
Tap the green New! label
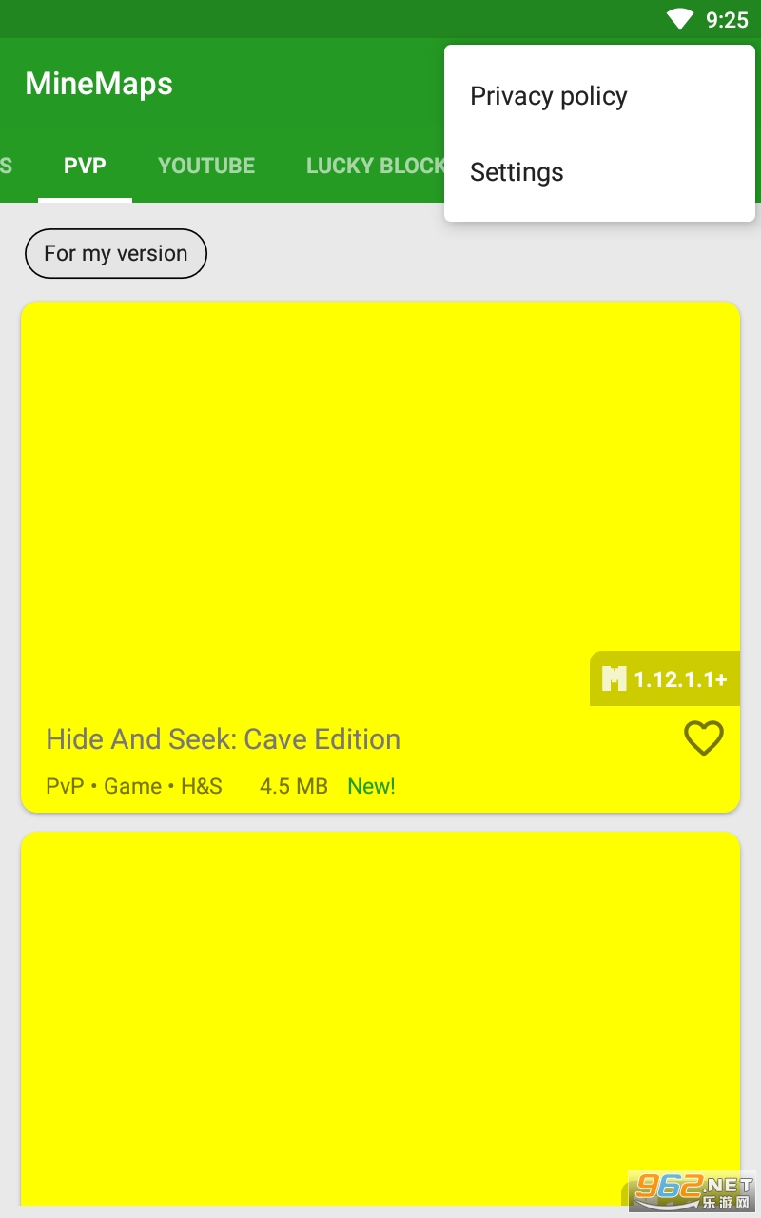pyautogui.click(x=371, y=786)
